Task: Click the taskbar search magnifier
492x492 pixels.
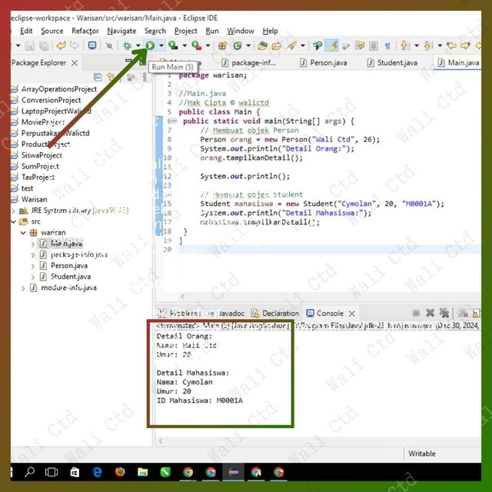Action: [30, 471]
